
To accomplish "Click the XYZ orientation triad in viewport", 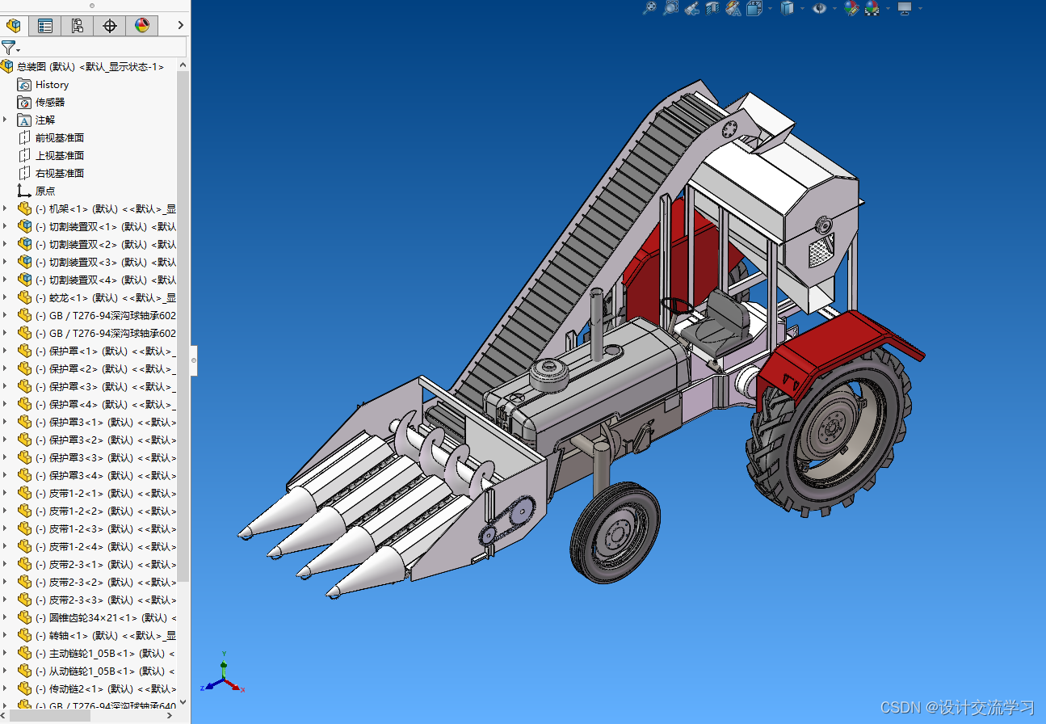I will [x=225, y=672].
